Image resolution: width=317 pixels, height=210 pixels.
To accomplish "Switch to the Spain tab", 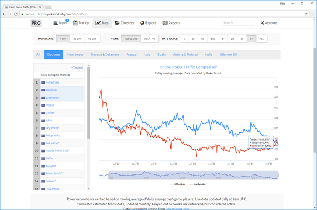I will coord(162,54).
